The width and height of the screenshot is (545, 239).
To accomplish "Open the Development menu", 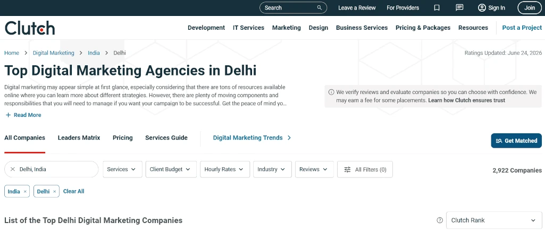I will click(206, 28).
